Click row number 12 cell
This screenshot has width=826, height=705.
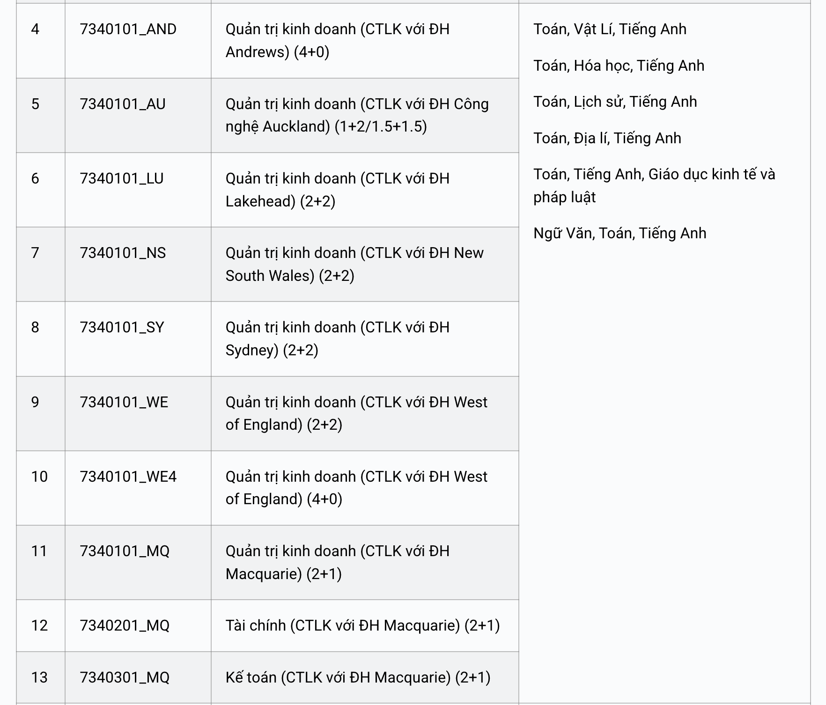[40, 625]
